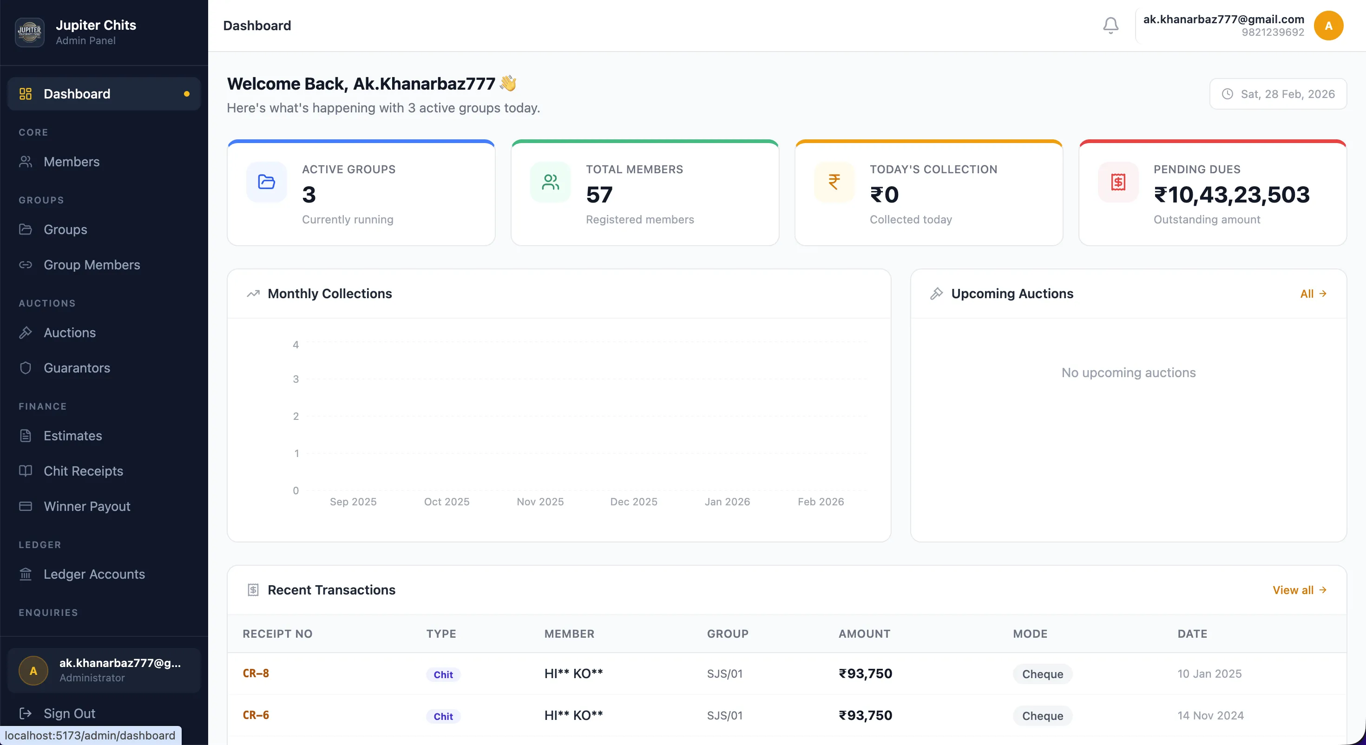Click the notification bell icon

tap(1110, 25)
